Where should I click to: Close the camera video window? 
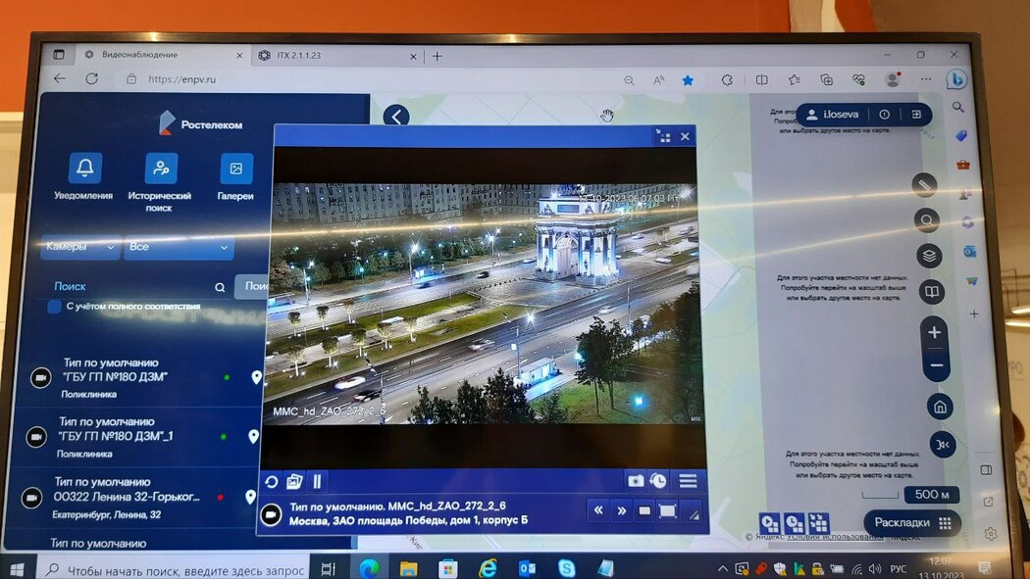(x=685, y=136)
